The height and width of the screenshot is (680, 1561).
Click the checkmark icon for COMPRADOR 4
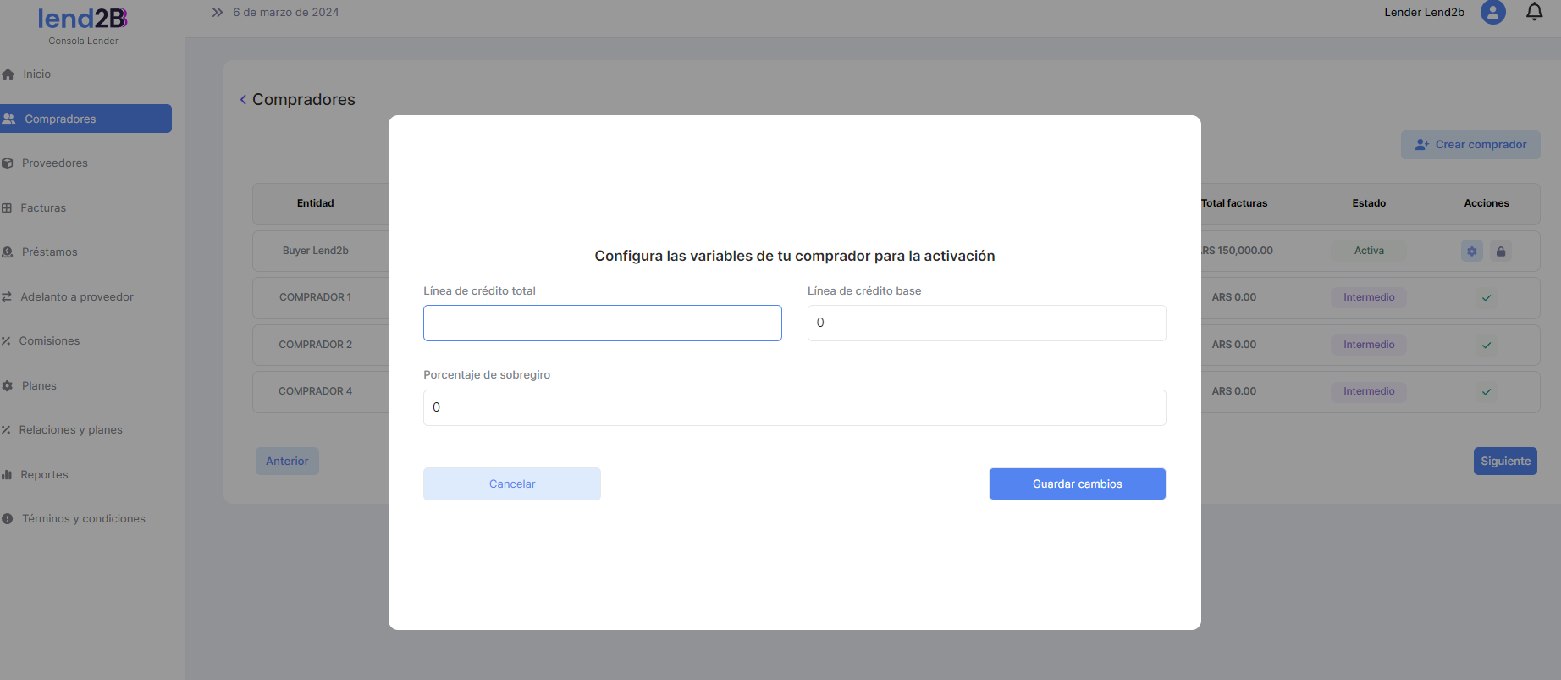click(x=1487, y=392)
